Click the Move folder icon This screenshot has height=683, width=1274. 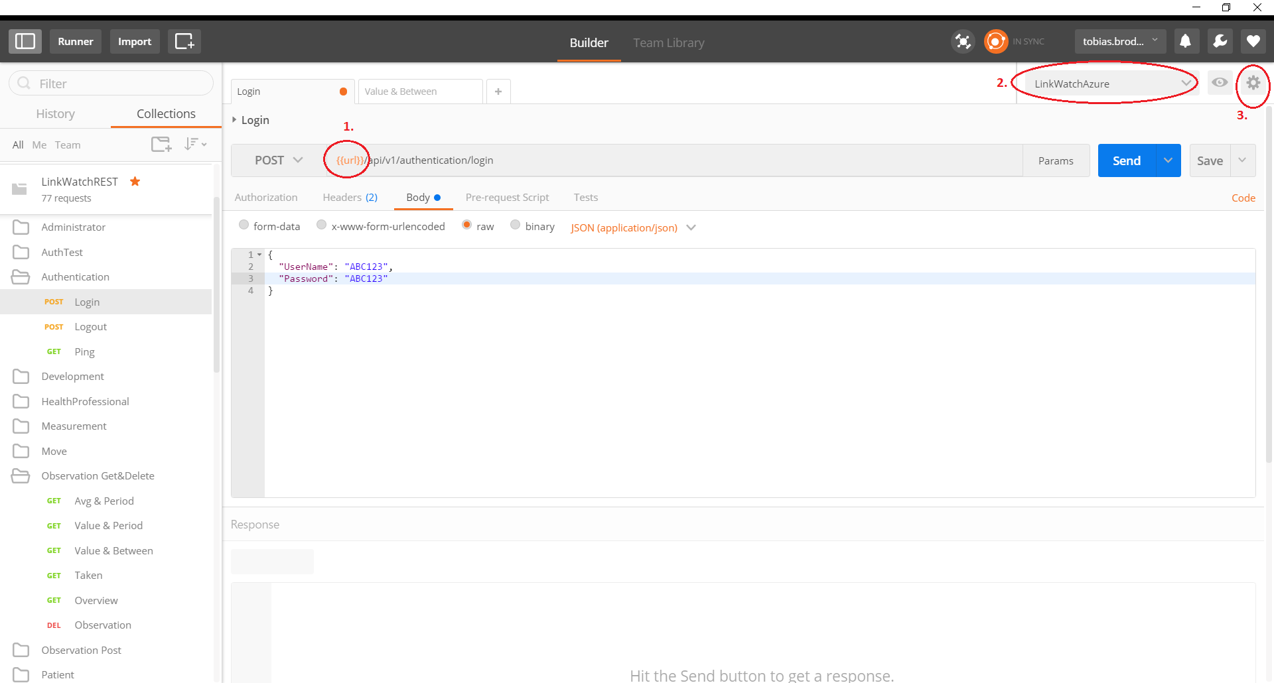21,451
